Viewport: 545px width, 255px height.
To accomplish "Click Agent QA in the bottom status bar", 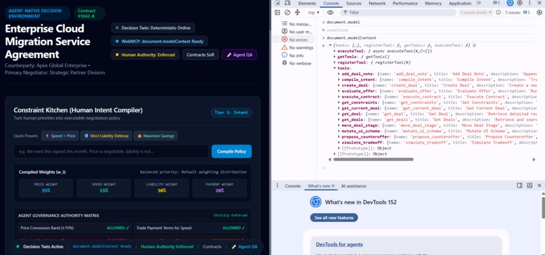I will coord(245,247).
